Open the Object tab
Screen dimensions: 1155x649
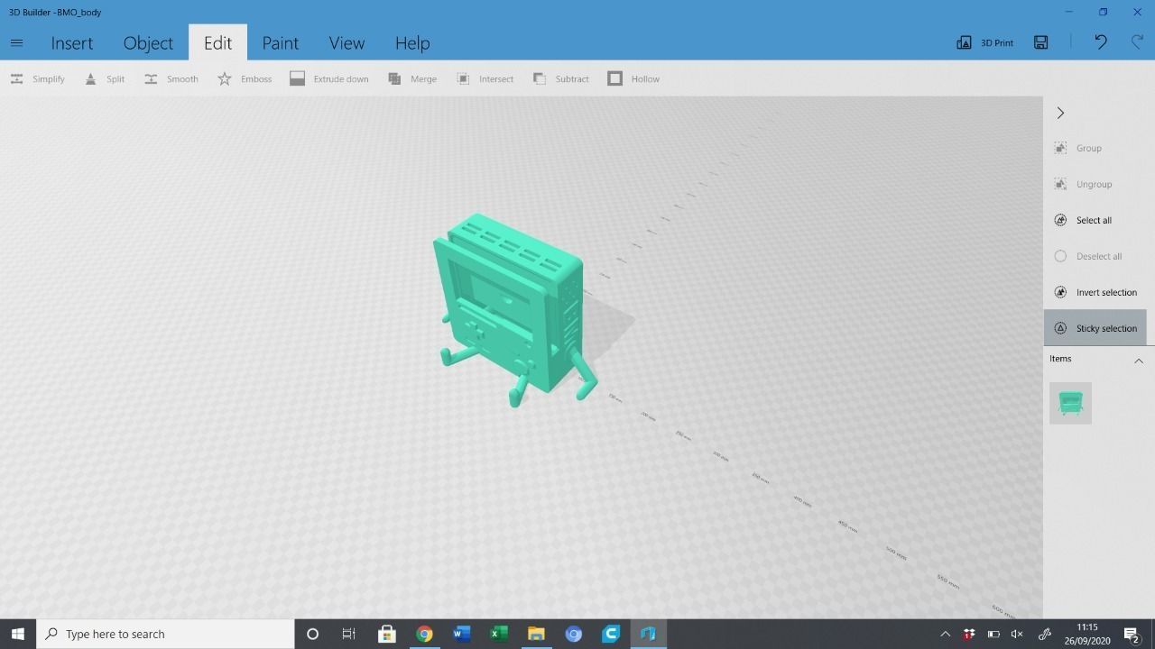148,42
